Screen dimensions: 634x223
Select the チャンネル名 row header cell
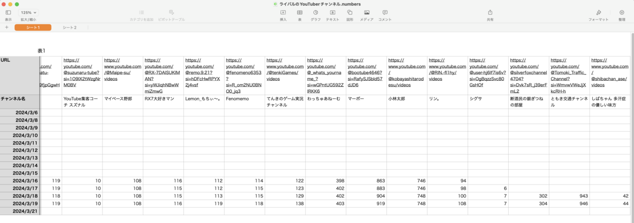(20, 102)
